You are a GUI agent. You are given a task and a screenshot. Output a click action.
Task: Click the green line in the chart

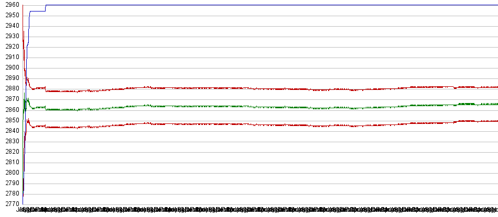click(x=262, y=107)
